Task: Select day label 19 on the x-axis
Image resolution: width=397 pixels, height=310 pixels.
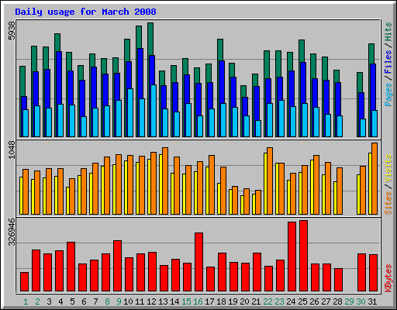Action: point(233,301)
